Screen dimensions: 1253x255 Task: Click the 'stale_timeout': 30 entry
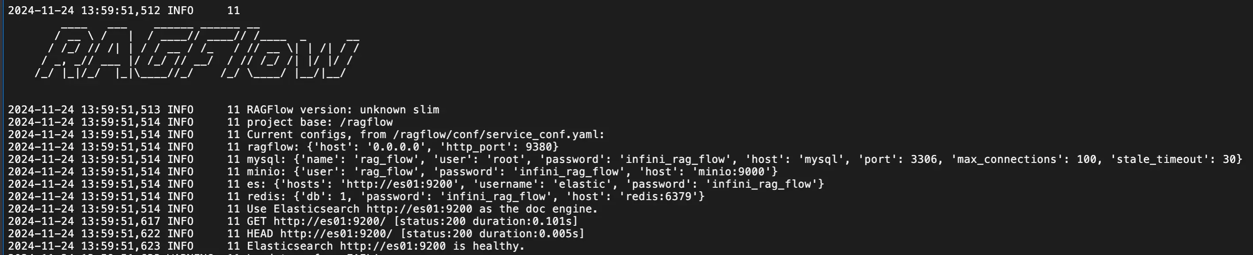1173,160
